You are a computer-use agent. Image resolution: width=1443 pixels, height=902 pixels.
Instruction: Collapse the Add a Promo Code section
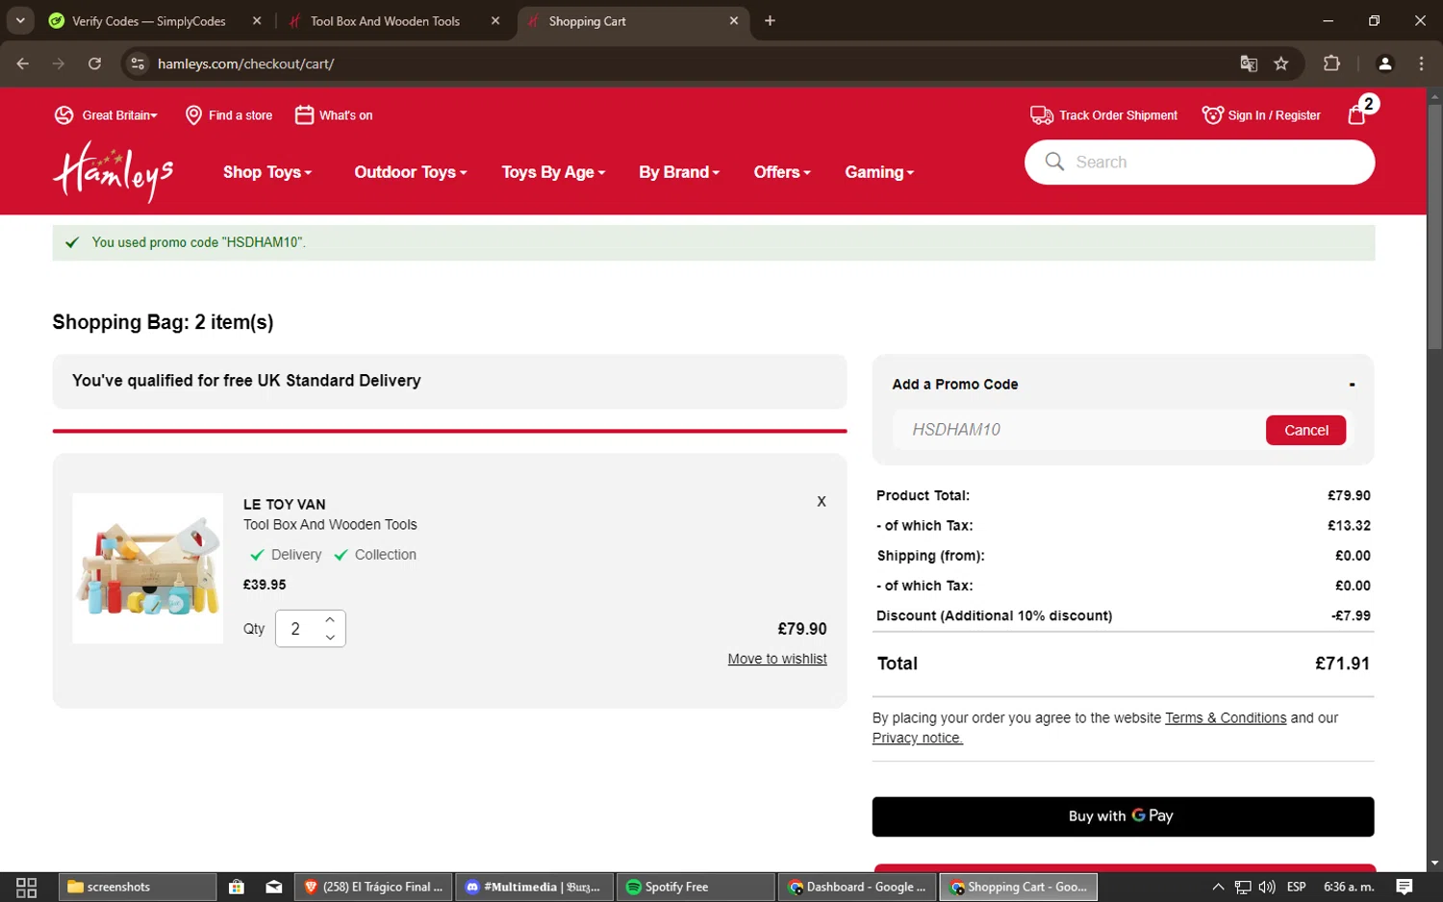1352,384
